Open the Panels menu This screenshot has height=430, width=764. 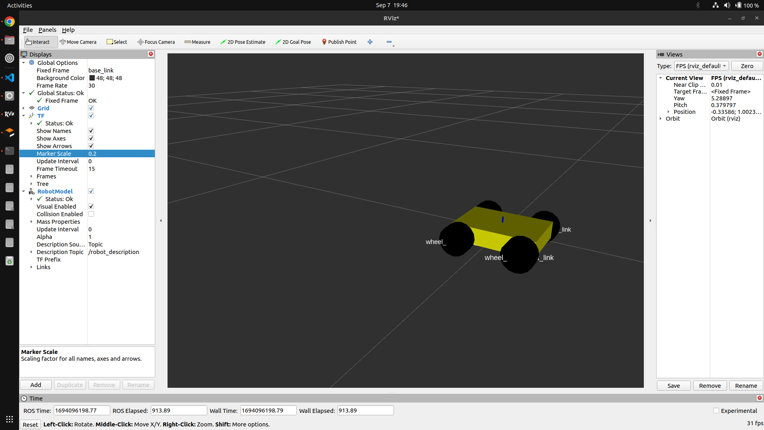[47, 30]
